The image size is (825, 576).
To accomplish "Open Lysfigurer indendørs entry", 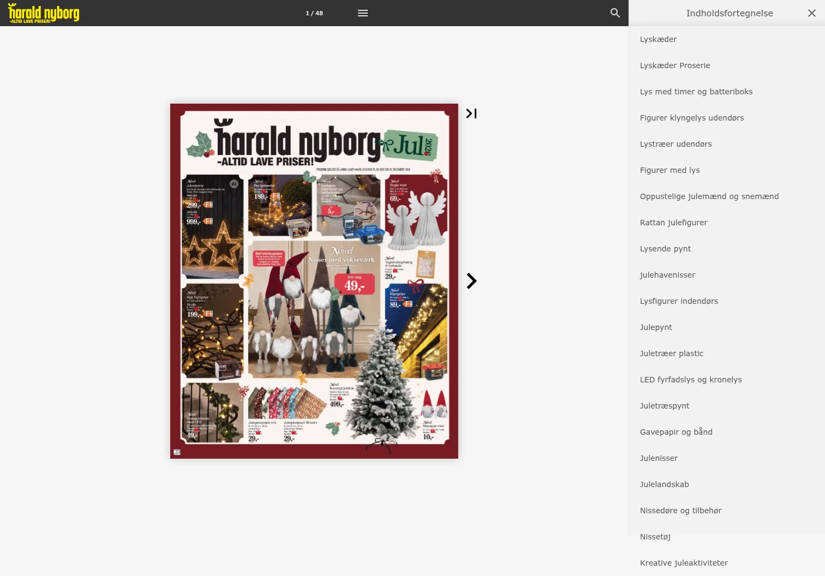I will pos(727,301).
